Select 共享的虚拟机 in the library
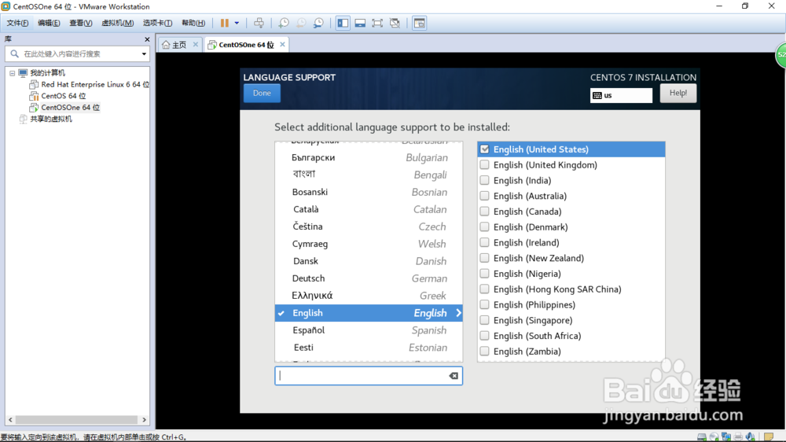 tap(51, 119)
